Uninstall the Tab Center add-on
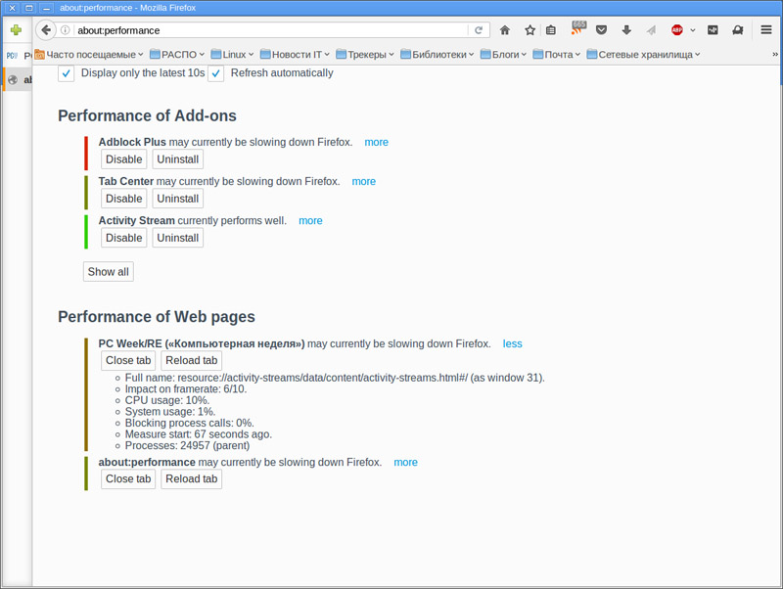Screen dimensions: 783x589 tap(178, 199)
